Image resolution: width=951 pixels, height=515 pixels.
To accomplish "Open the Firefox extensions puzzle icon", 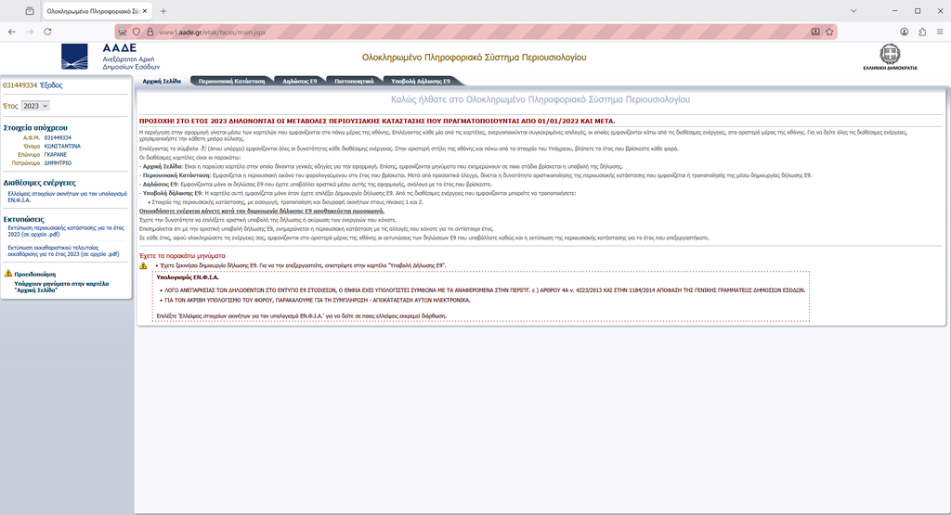I will point(922,32).
